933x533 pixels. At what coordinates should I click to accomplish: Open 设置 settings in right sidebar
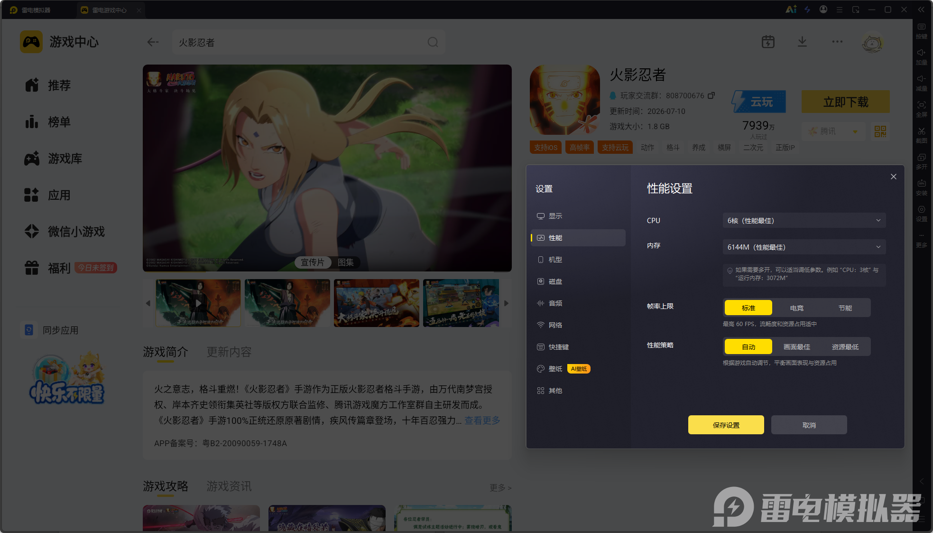922,214
